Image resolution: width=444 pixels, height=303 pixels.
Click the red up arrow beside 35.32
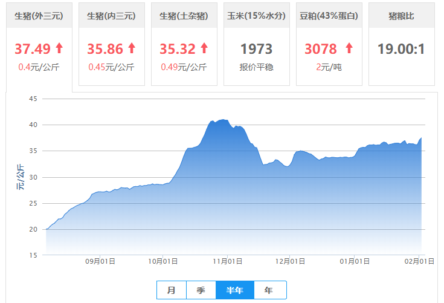(x=204, y=48)
